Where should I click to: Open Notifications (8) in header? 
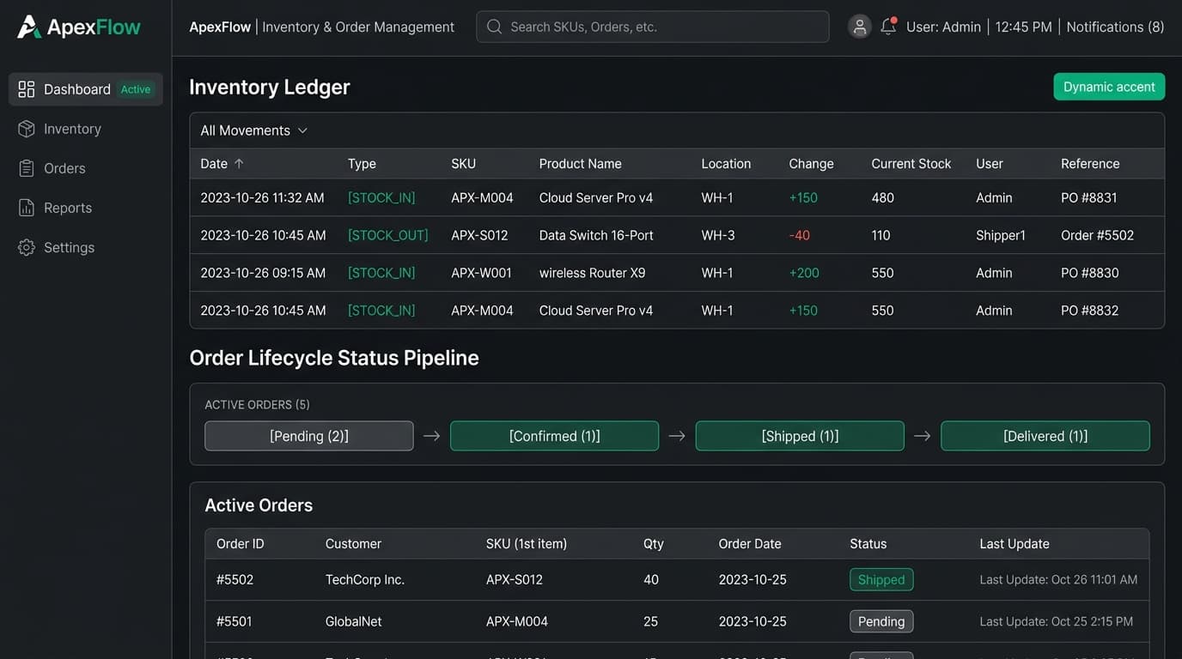[1115, 27]
